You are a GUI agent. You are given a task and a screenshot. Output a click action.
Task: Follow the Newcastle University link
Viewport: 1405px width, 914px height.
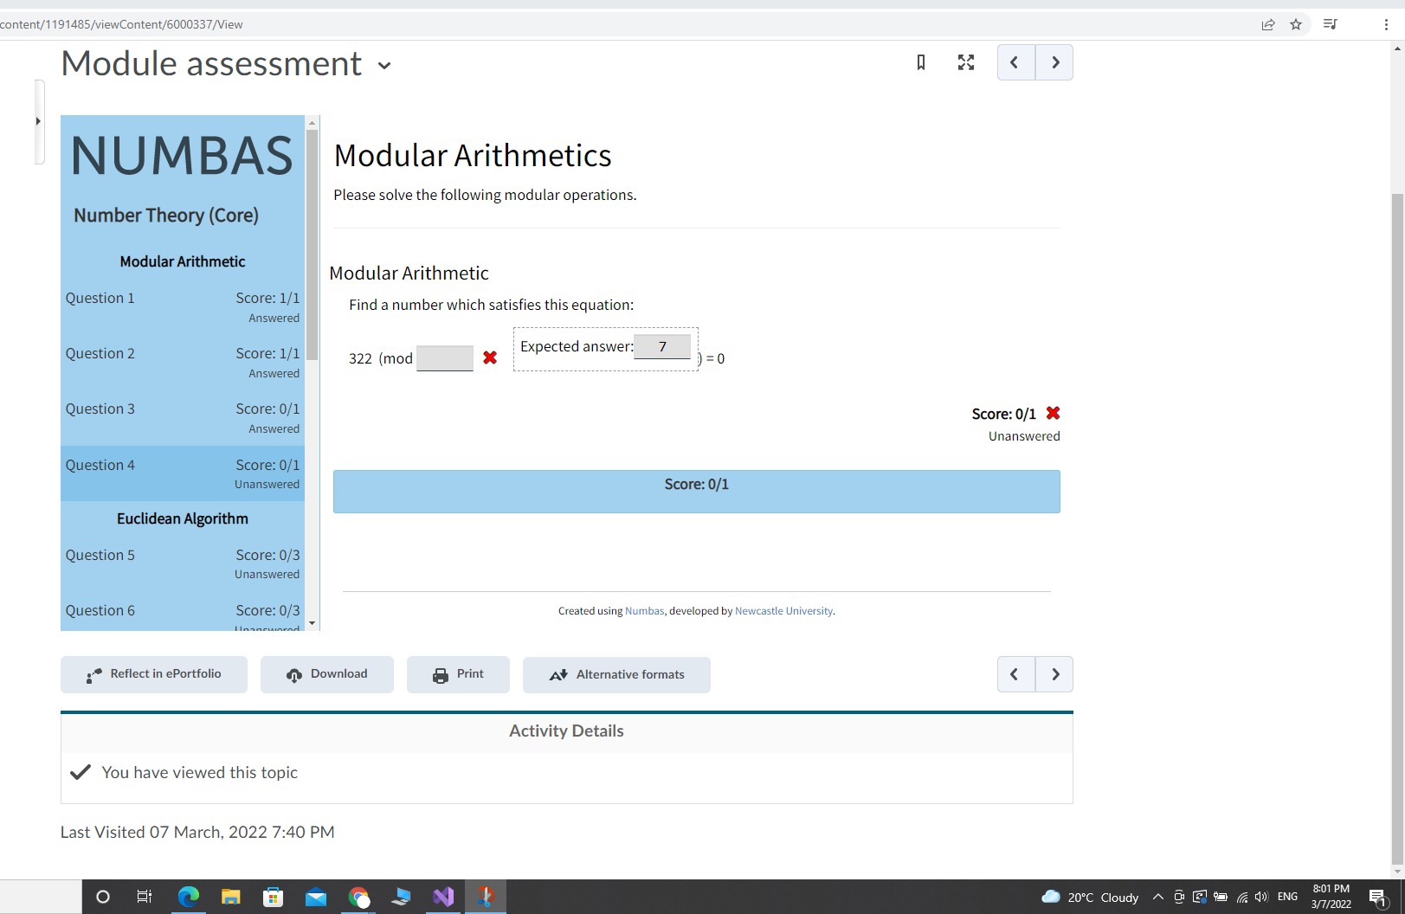[x=783, y=610]
